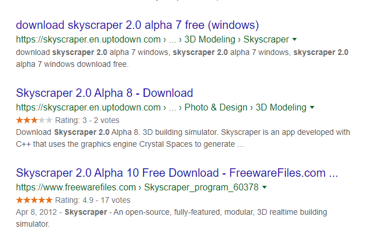Click the five-star rating icon for Alpha 10

click(x=34, y=200)
